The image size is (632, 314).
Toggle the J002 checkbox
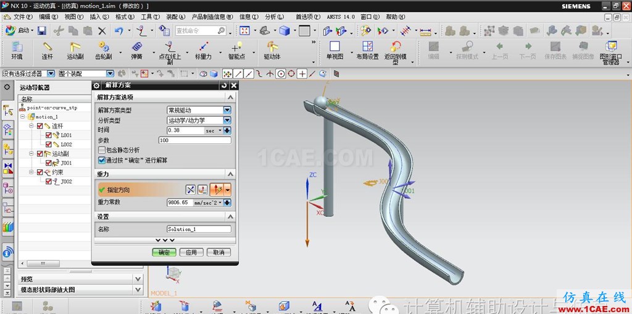tap(48, 182)
